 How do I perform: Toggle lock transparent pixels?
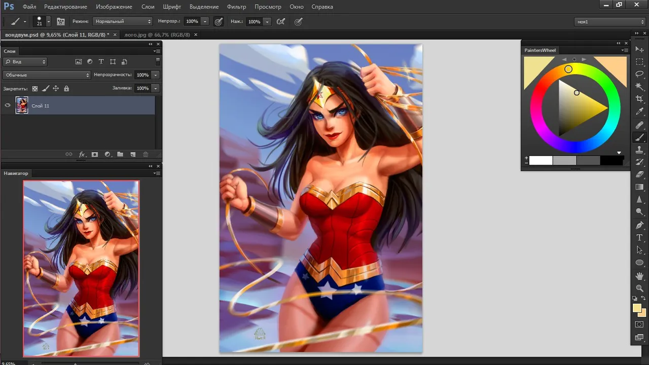(x=35, y=88)
